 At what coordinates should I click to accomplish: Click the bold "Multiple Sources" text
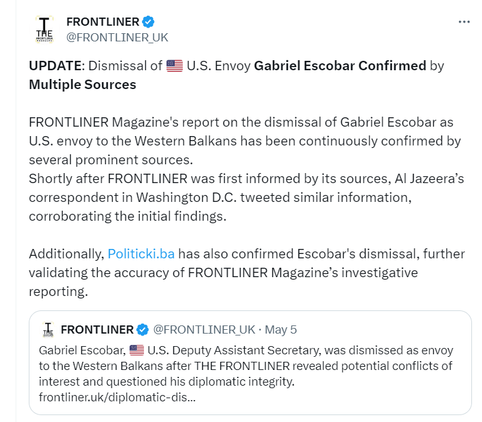[x=83, y=84]
